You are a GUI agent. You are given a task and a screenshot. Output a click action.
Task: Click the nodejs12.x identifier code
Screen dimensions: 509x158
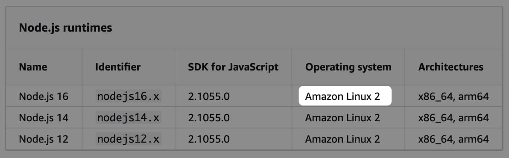[128, 139]
